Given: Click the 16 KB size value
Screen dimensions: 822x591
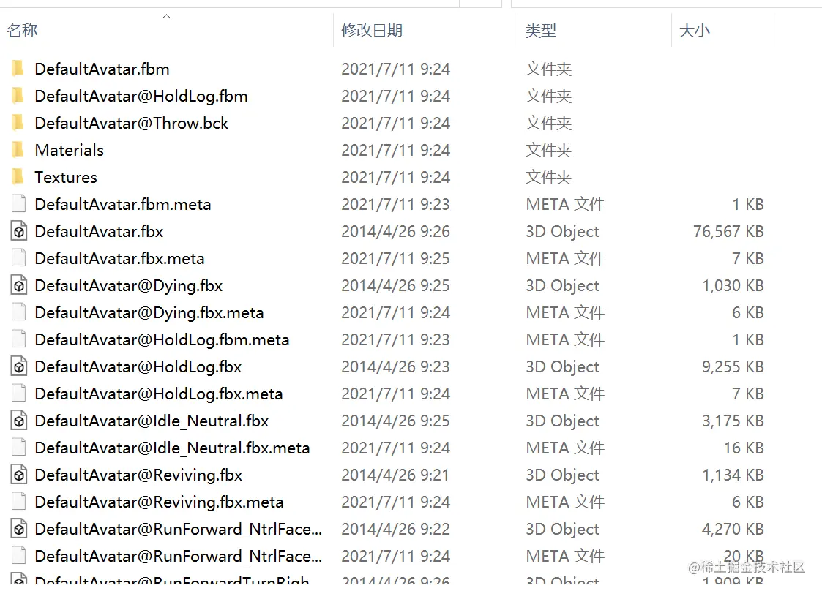Looking at the screenshot, I should pyautogui.click(x=744, y=448).
